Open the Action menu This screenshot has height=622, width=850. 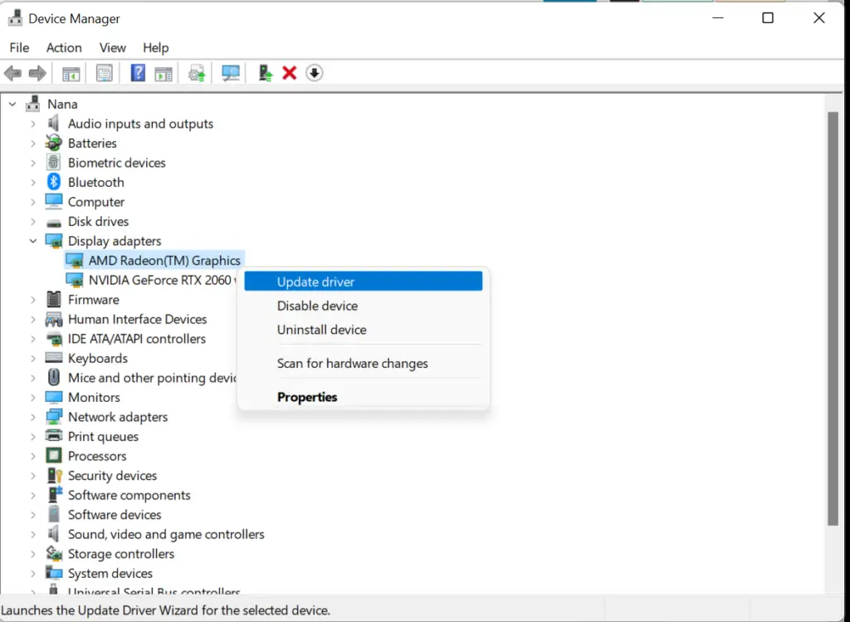pos(64,47)
